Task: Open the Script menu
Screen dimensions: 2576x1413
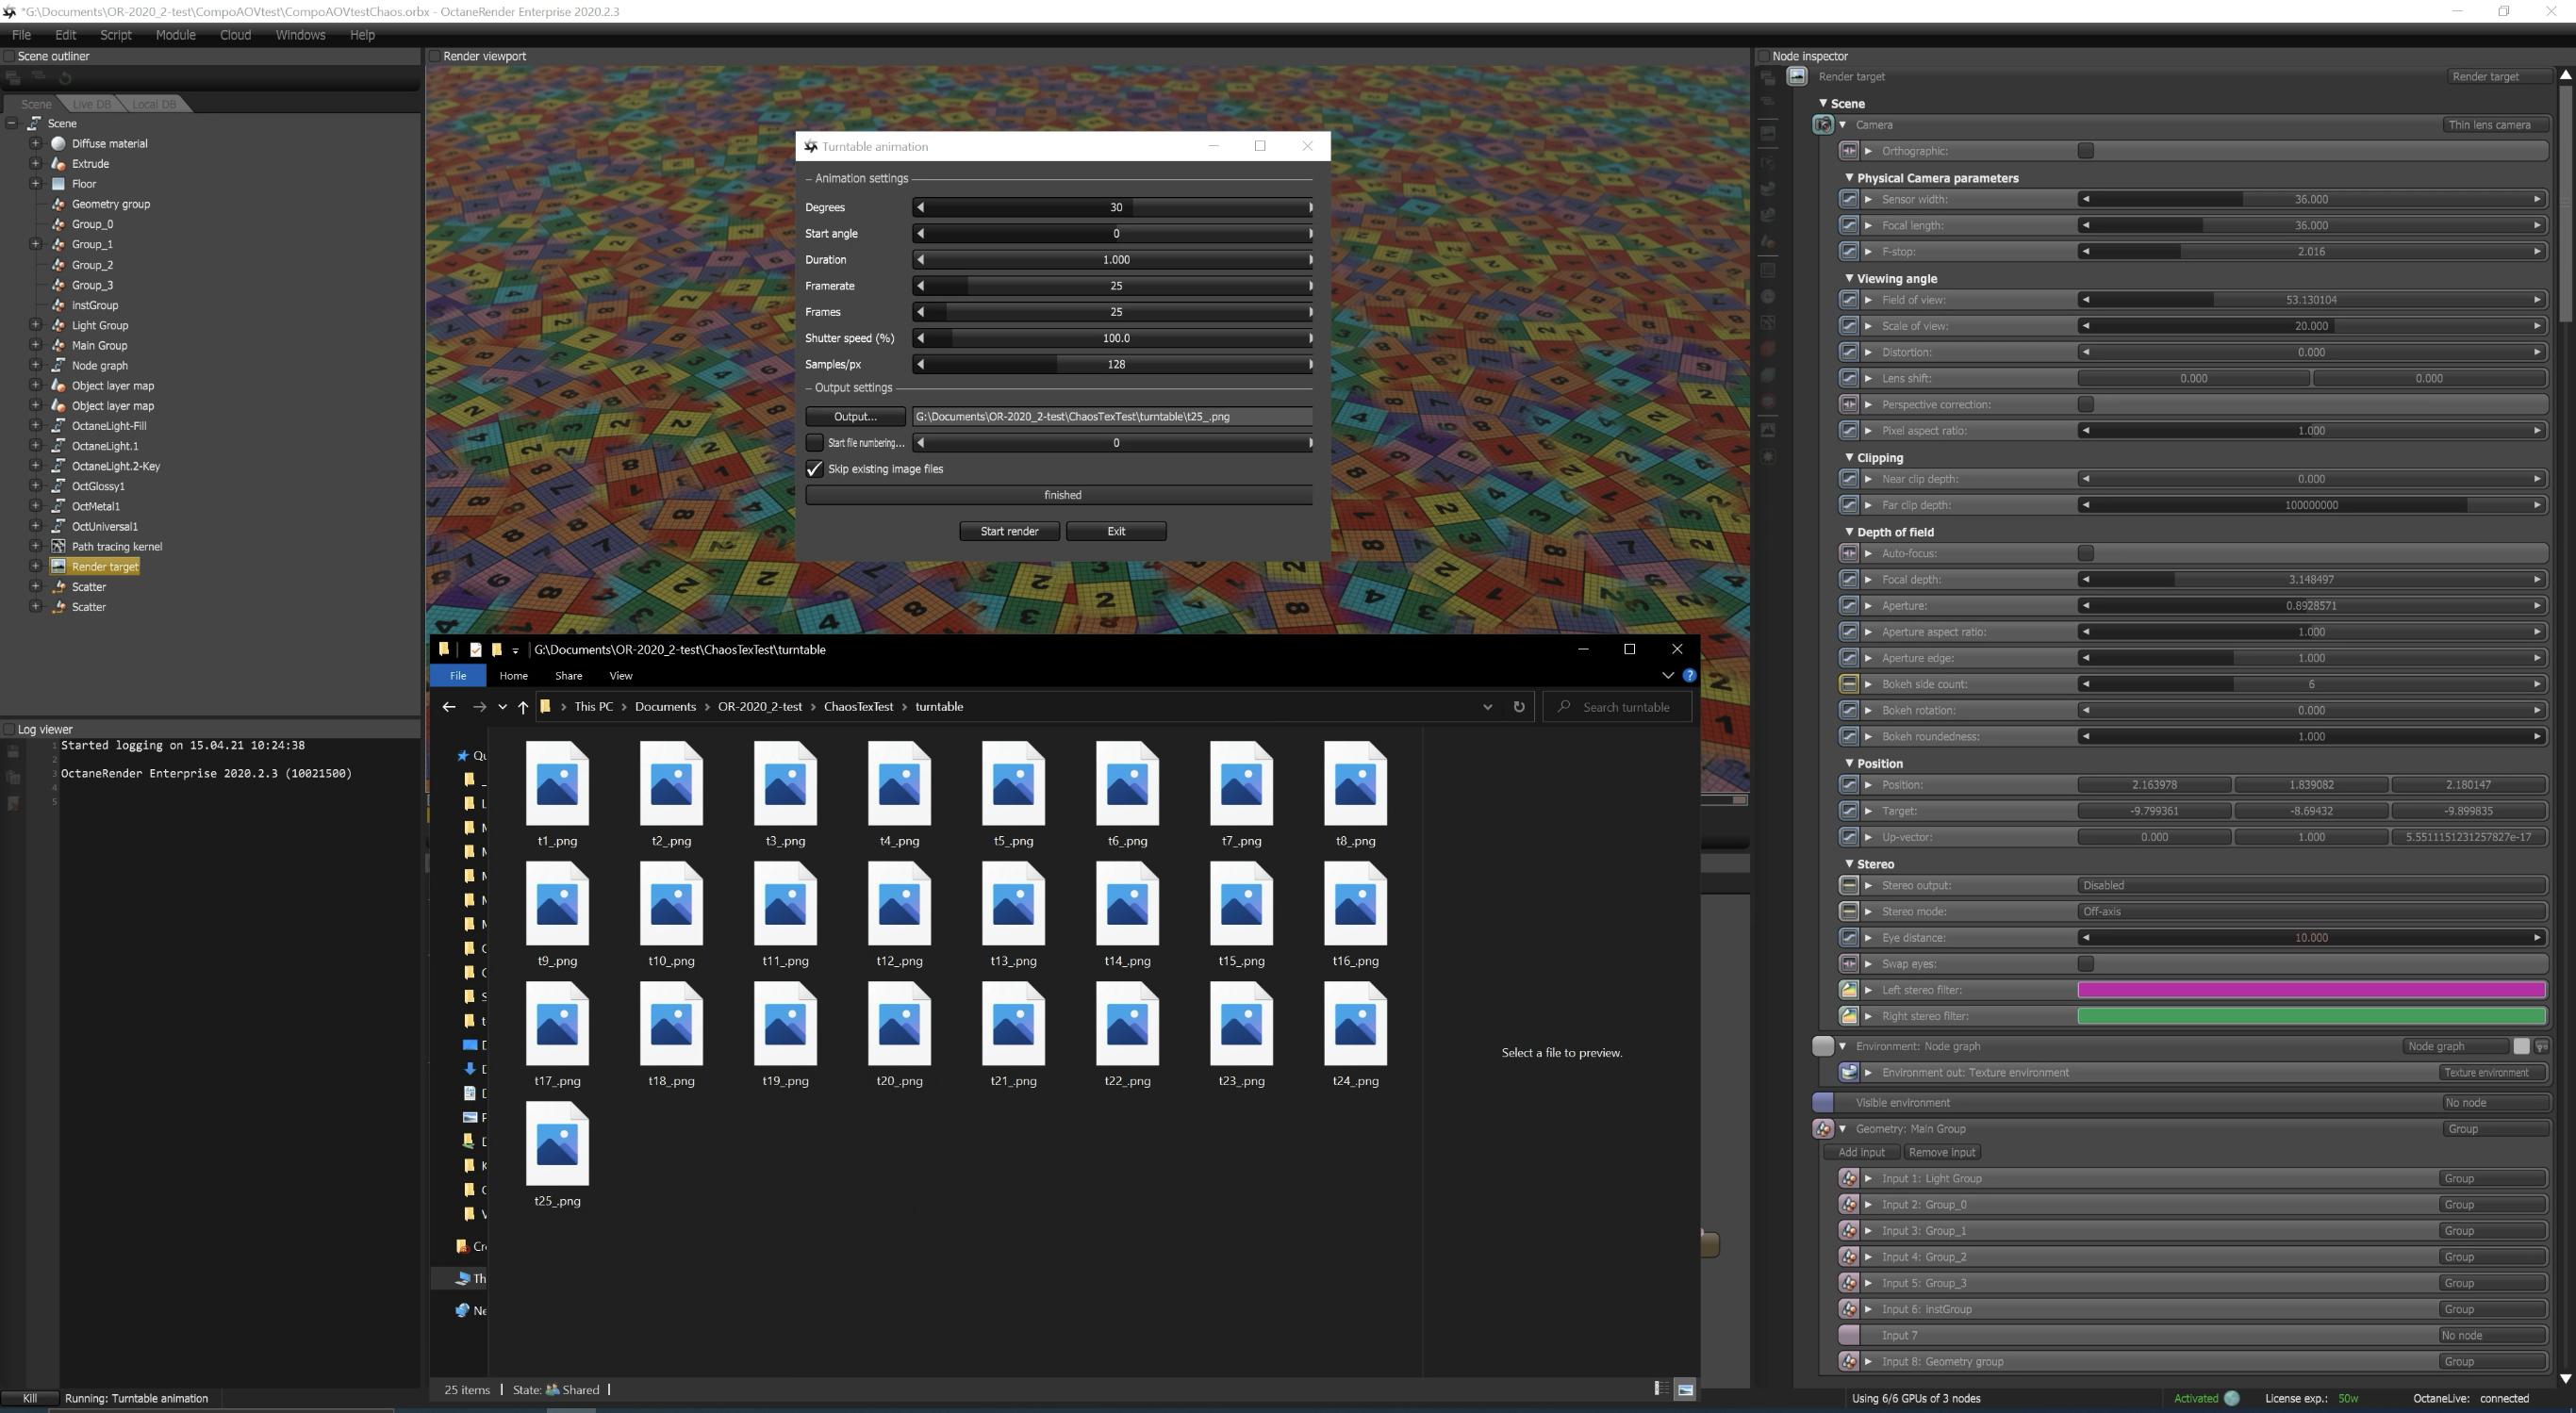Action: 115,35
